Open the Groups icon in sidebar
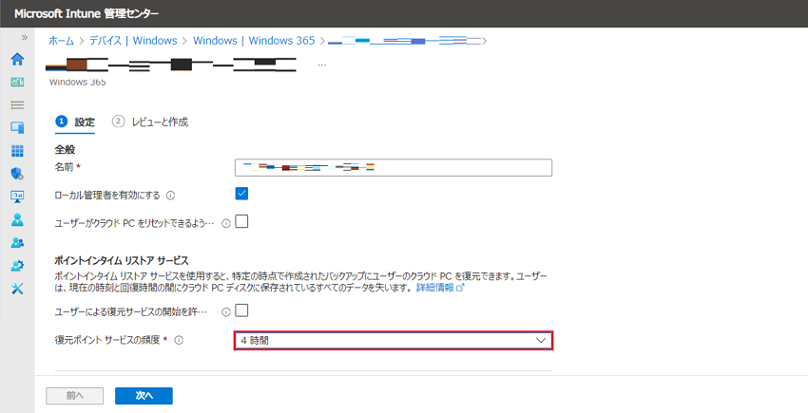Viewport: 808px width, 413px height. 17,242
